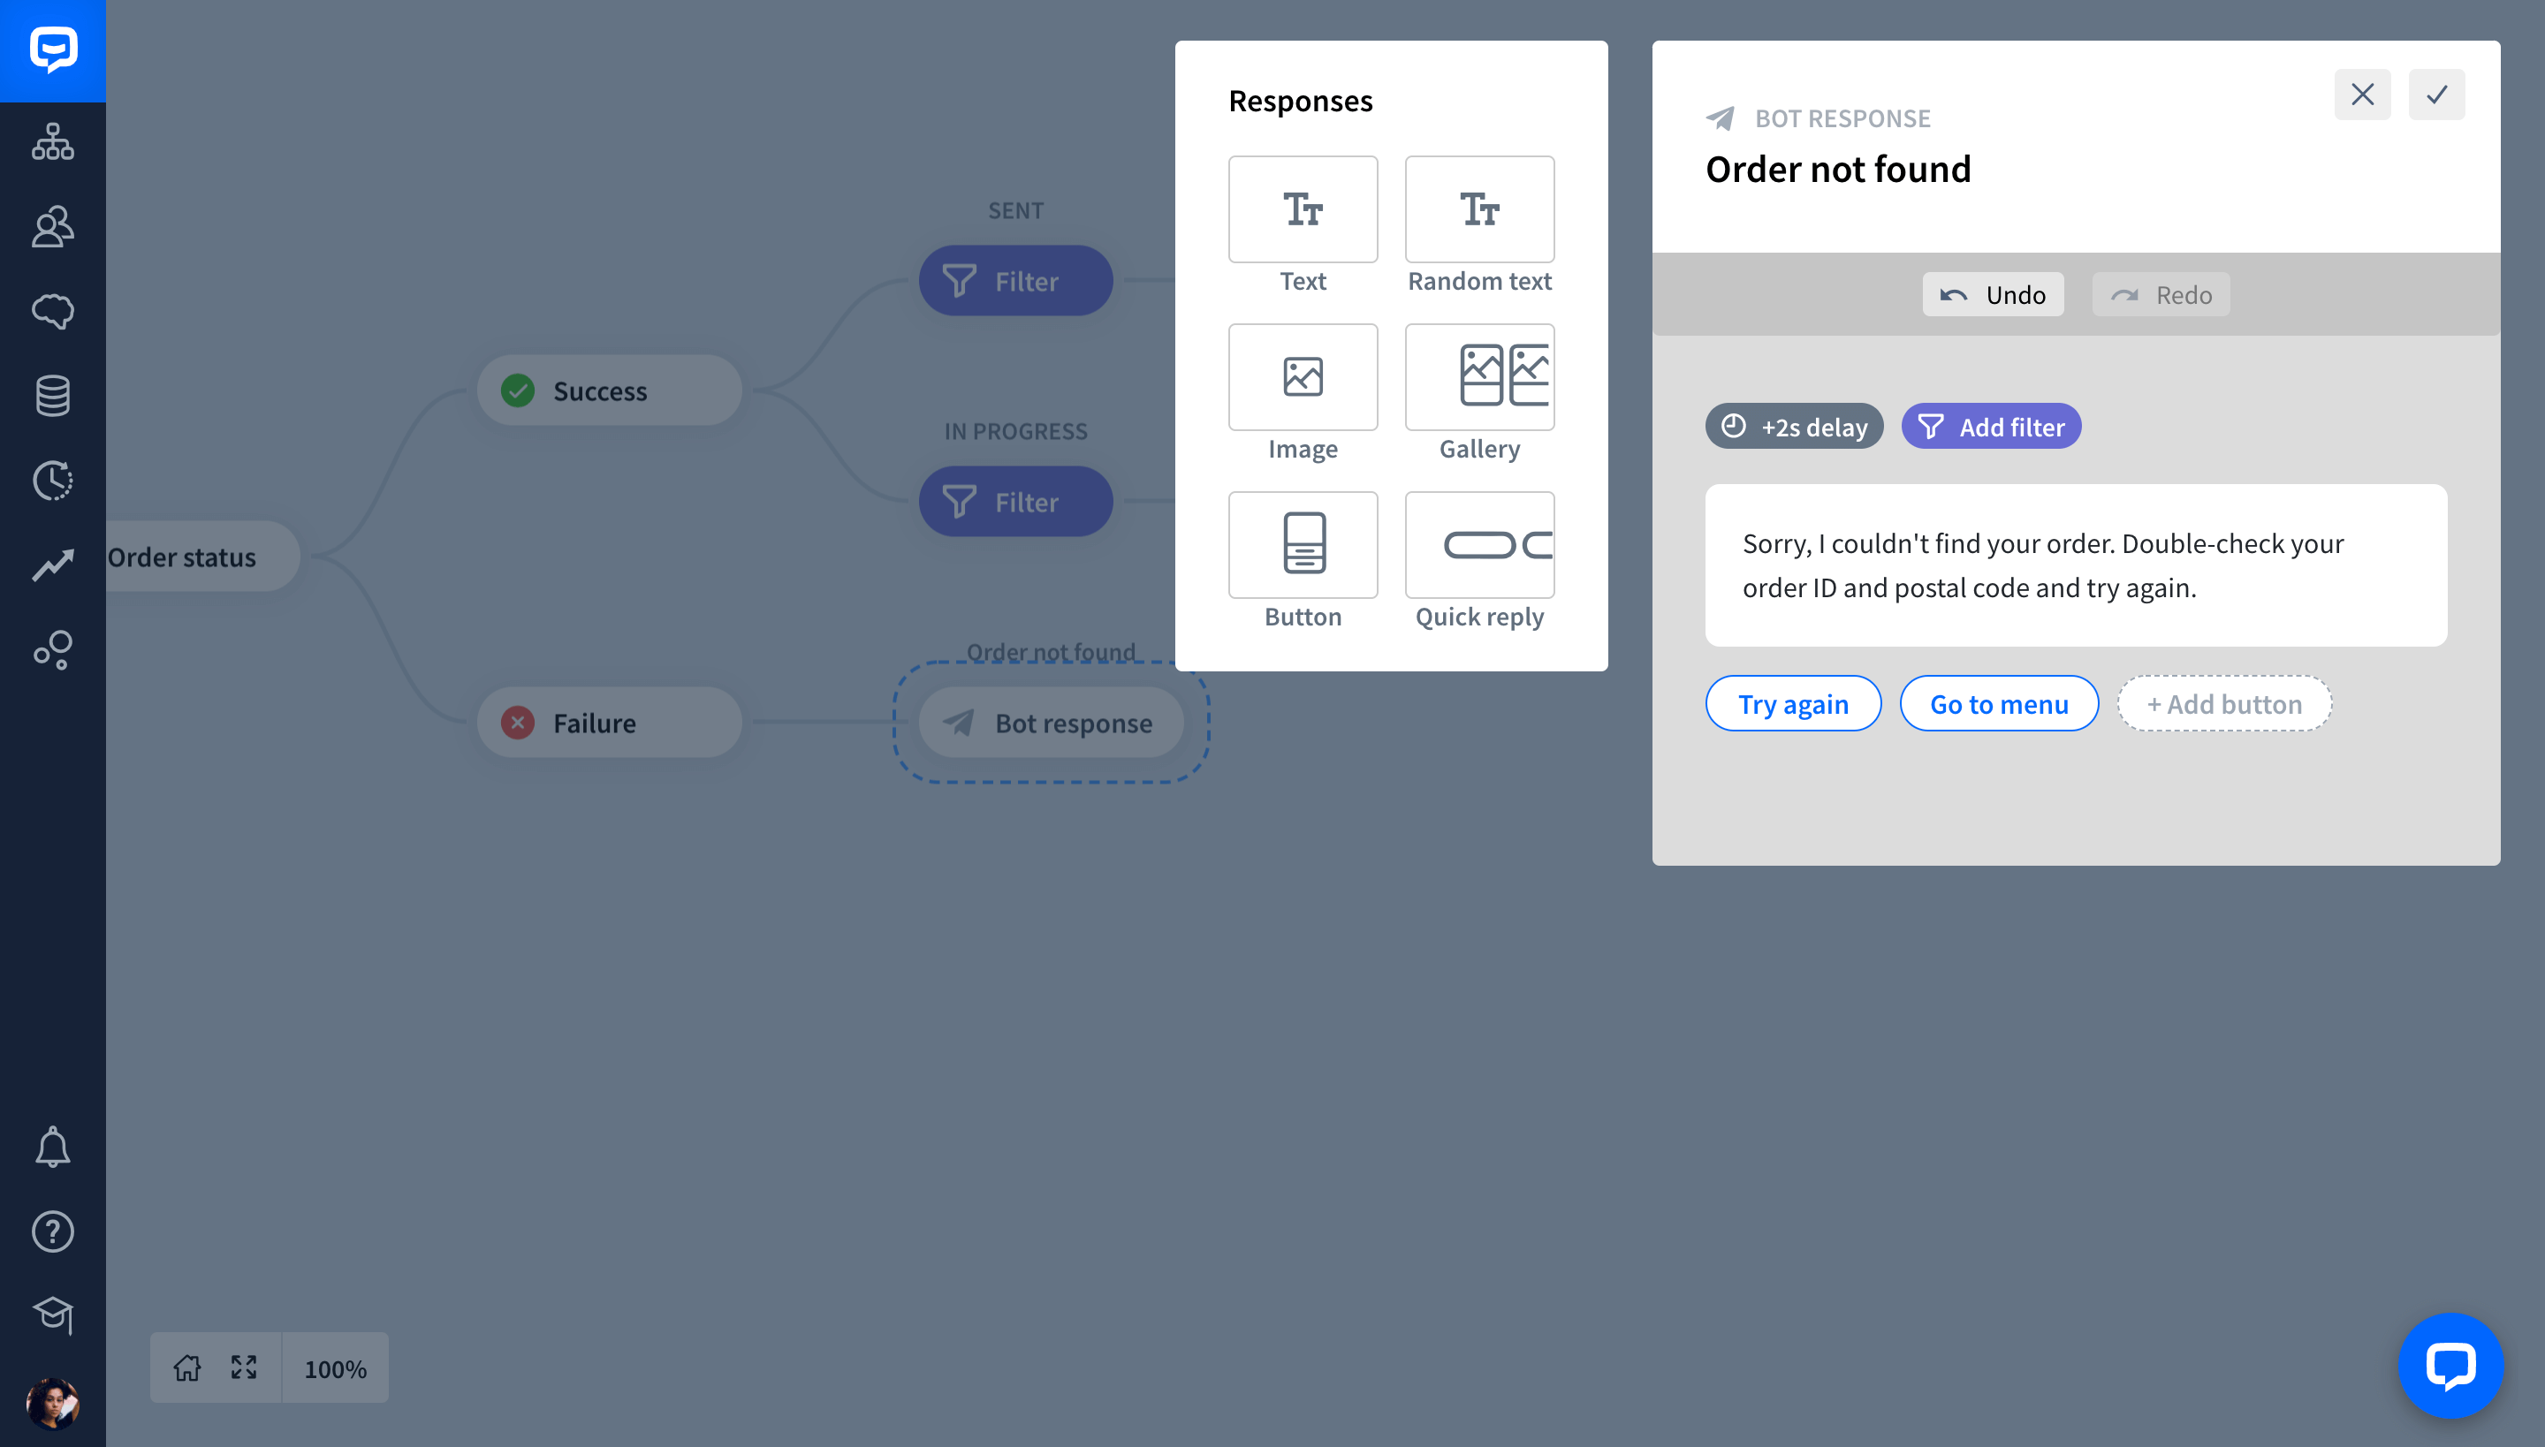Select the Order status node
Screen dimensions: 2545x1447
(x=201, y=557)
